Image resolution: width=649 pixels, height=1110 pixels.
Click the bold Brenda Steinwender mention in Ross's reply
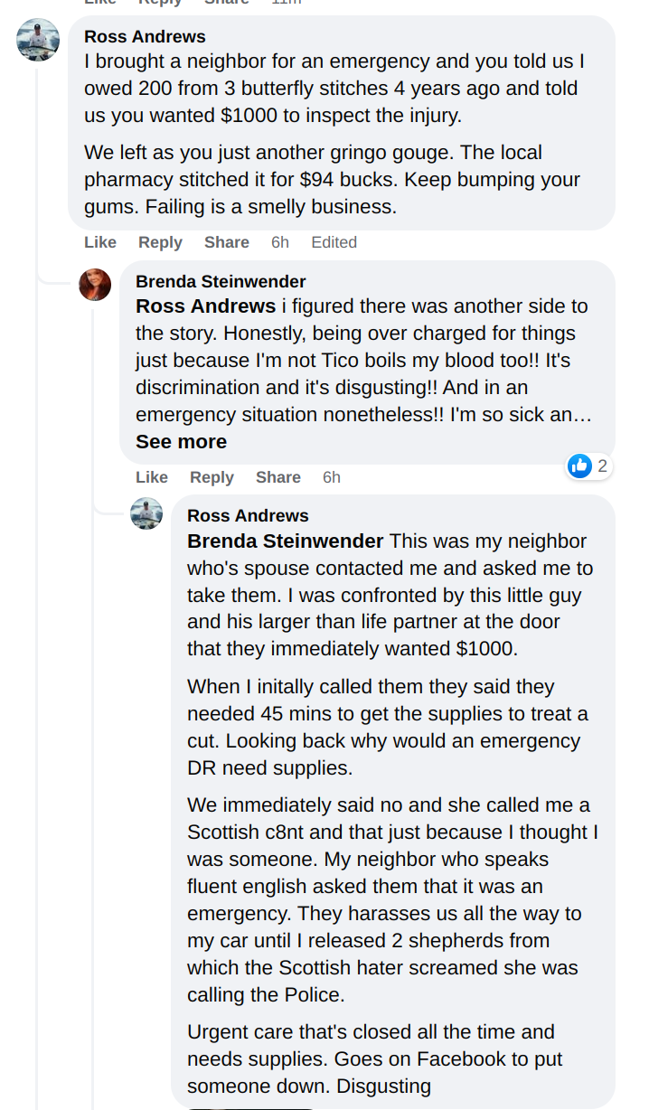[285, 541]
